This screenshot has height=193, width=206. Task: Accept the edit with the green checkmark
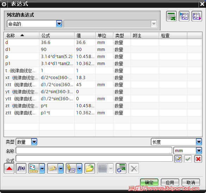(188, 159)
